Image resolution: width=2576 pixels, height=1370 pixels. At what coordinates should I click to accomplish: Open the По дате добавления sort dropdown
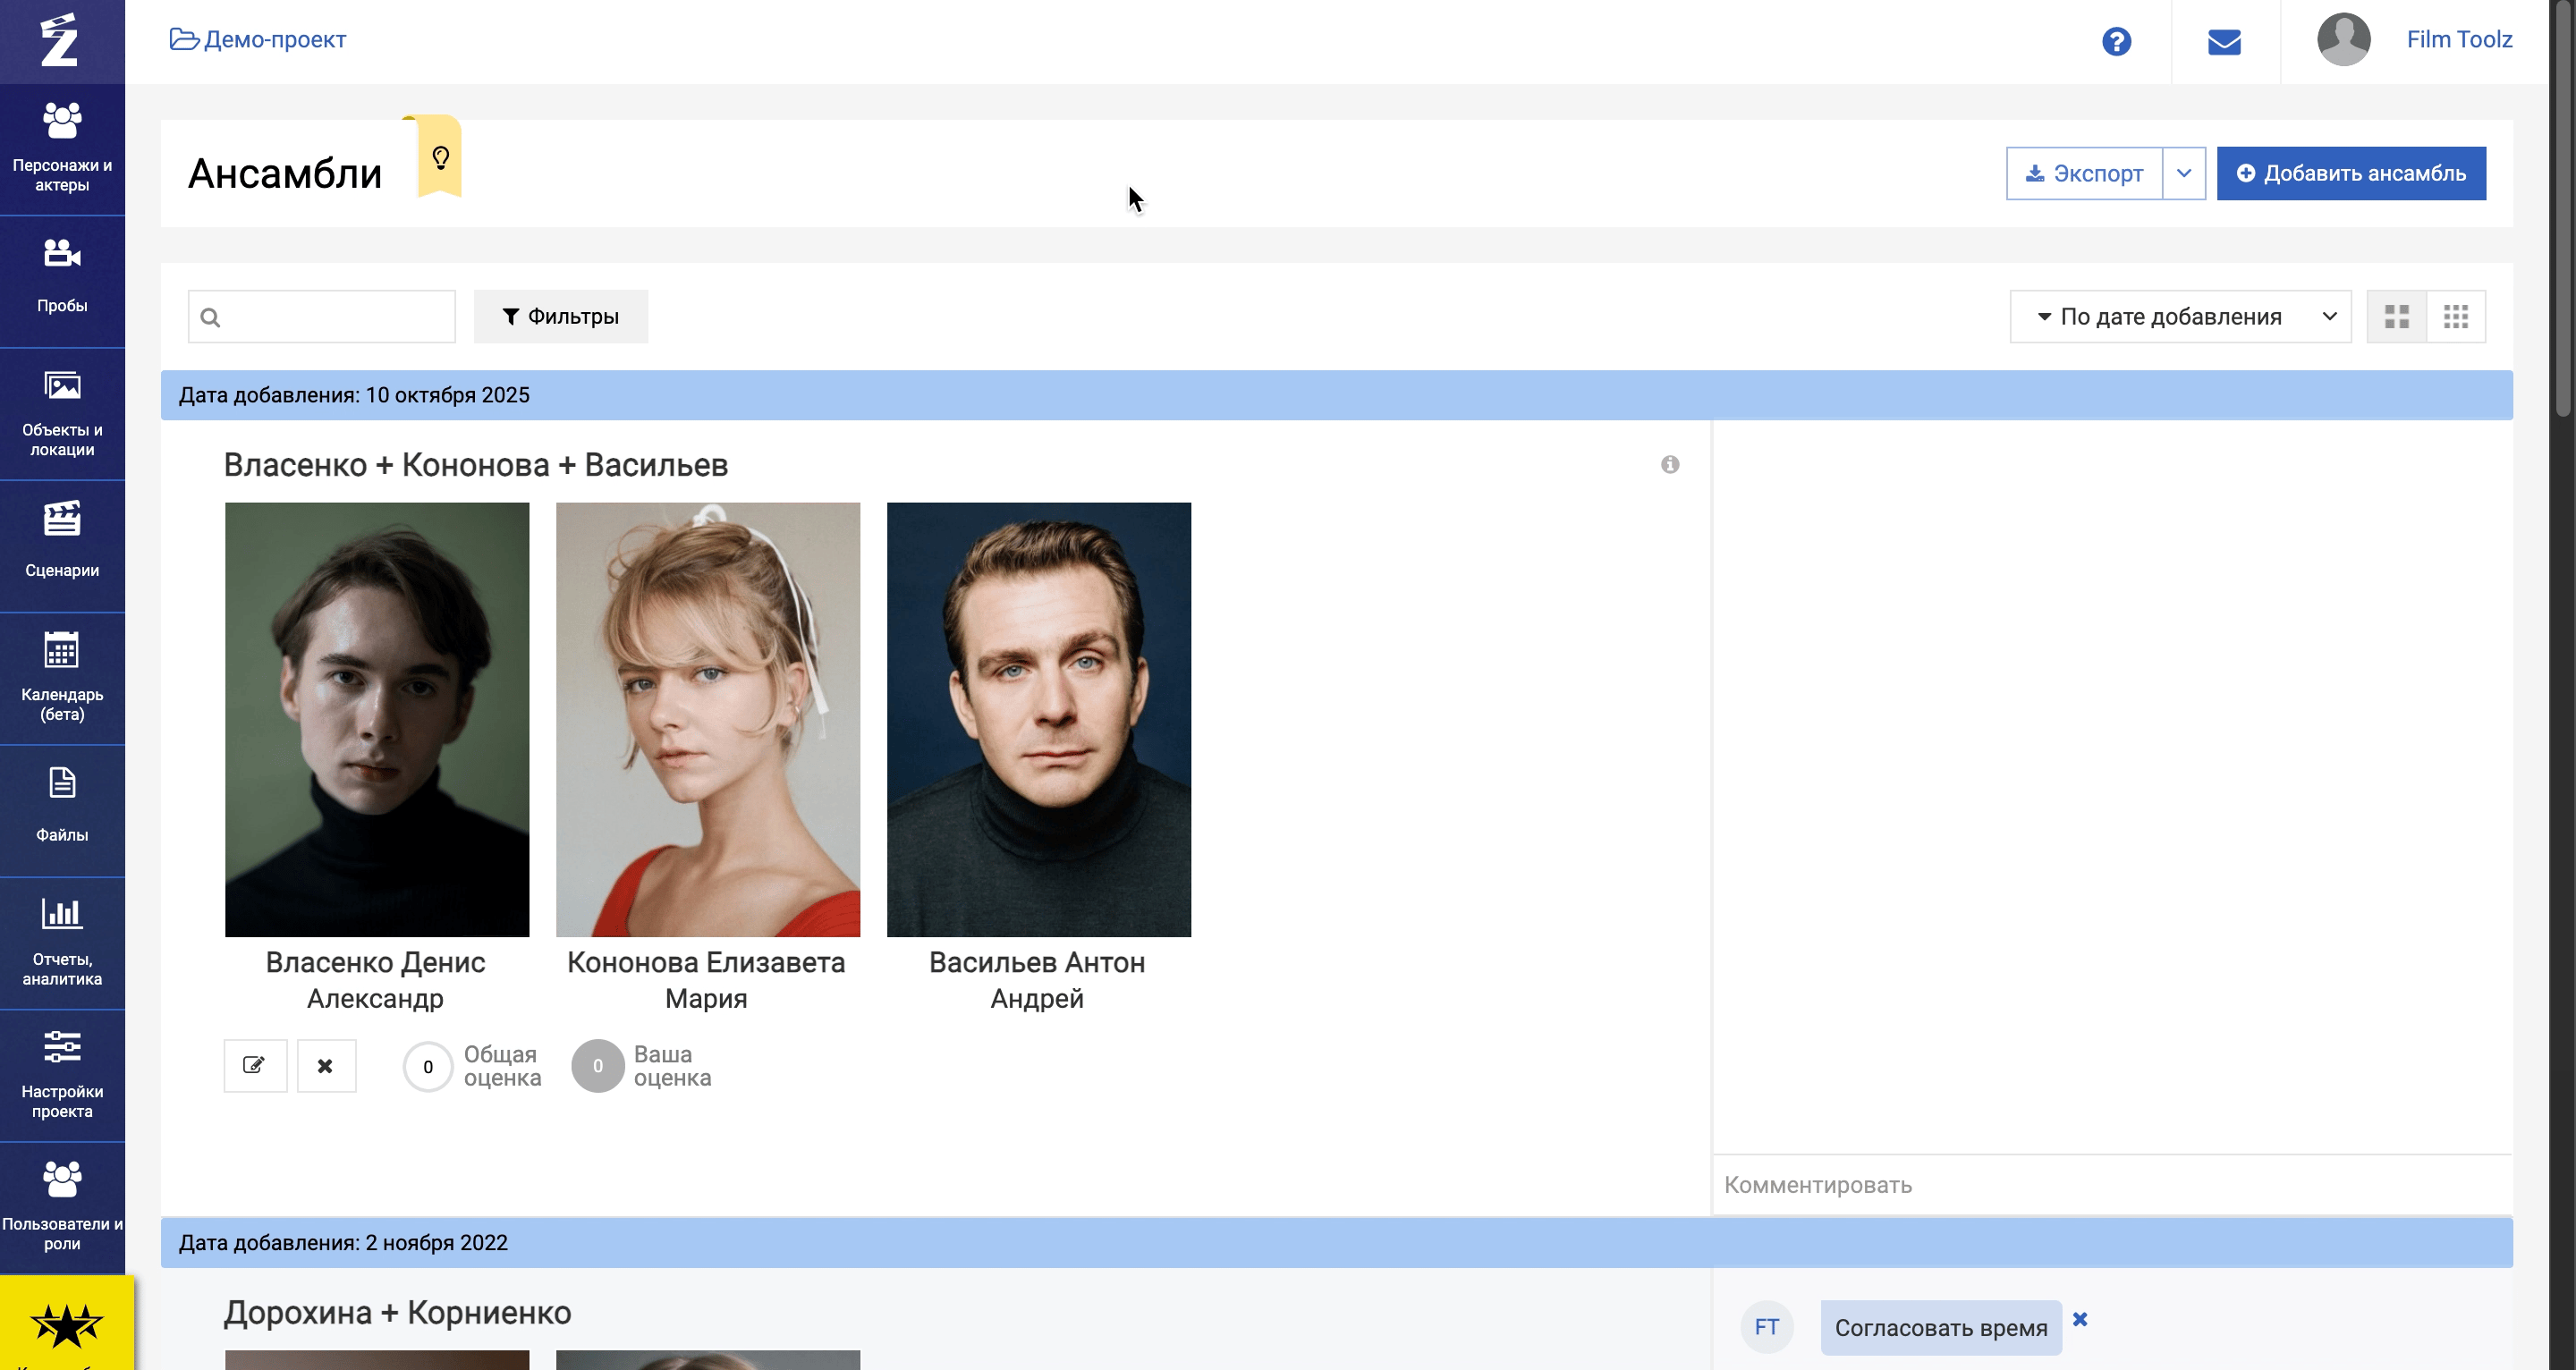(x=2180, y=317)
